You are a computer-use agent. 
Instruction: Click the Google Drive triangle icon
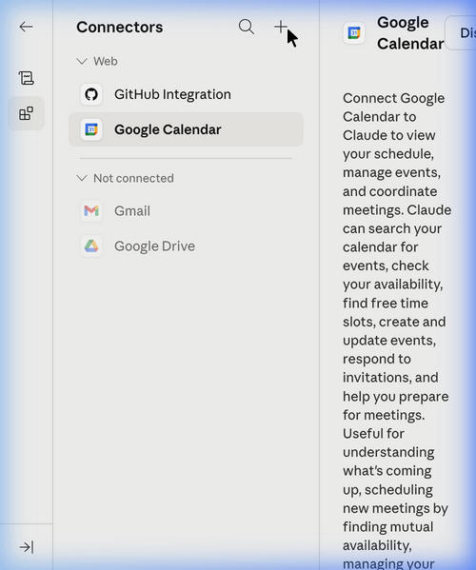[91, 246]
